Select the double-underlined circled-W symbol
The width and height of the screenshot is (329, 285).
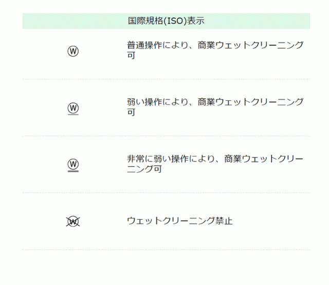click(x=73, y=164)
